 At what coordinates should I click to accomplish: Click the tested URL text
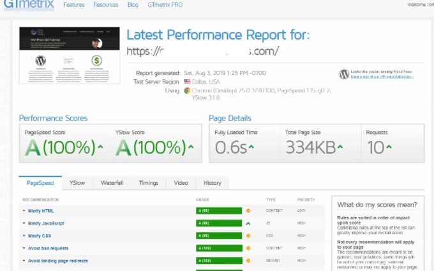202,51
